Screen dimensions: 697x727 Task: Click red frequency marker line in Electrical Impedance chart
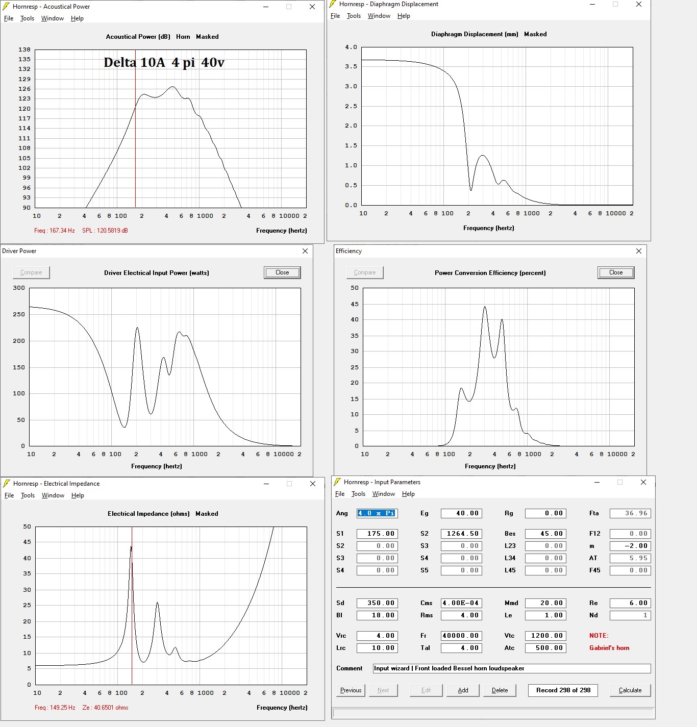132,606
